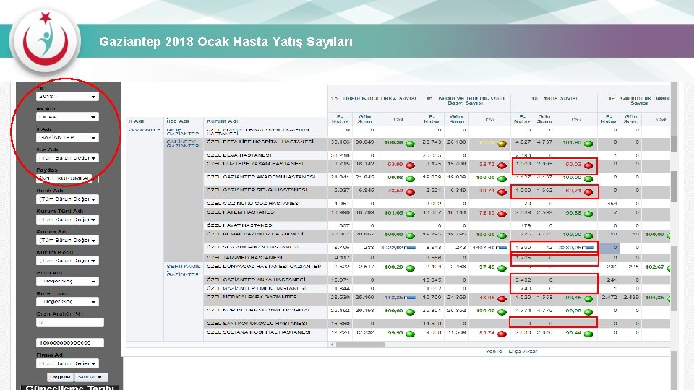Click the Dışa Aktar link

coord(523,351)
